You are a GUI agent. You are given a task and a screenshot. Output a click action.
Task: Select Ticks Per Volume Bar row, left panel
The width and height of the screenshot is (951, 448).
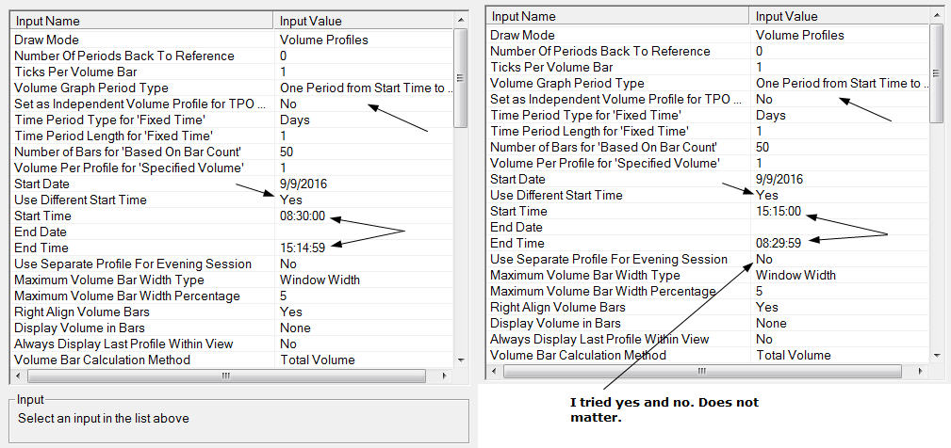[x=232, y=72]
